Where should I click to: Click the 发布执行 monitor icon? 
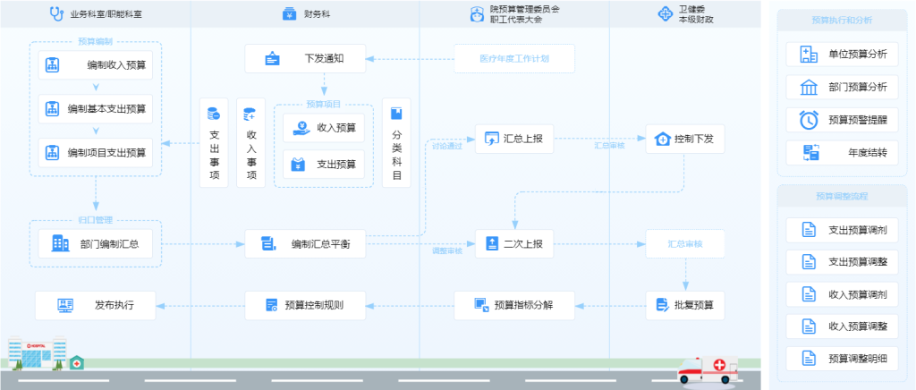(66, 306)
